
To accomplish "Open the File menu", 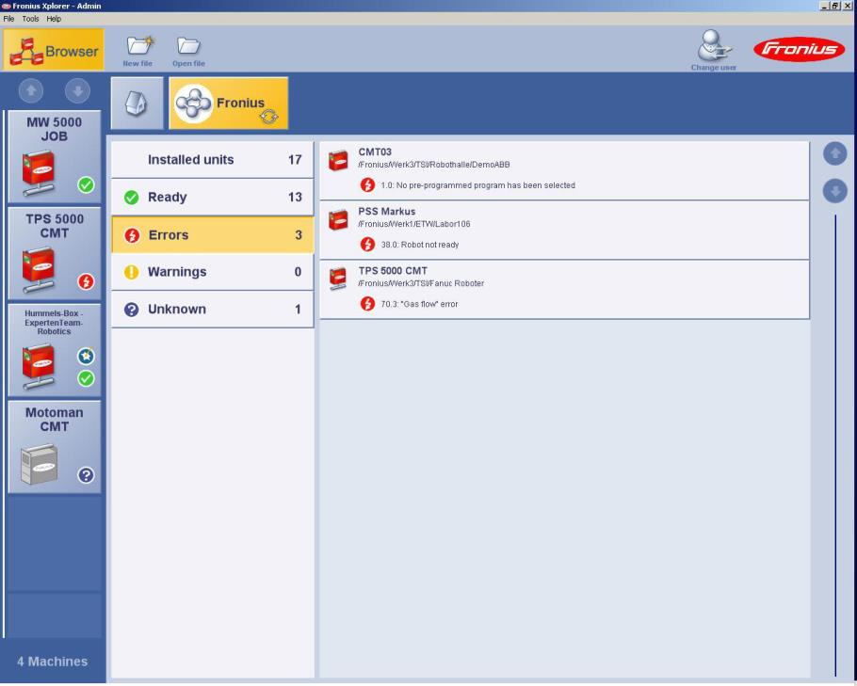I will click(x=8, y=19).
